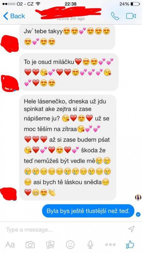Start a video call with camera icon

(x=131, y=16)
